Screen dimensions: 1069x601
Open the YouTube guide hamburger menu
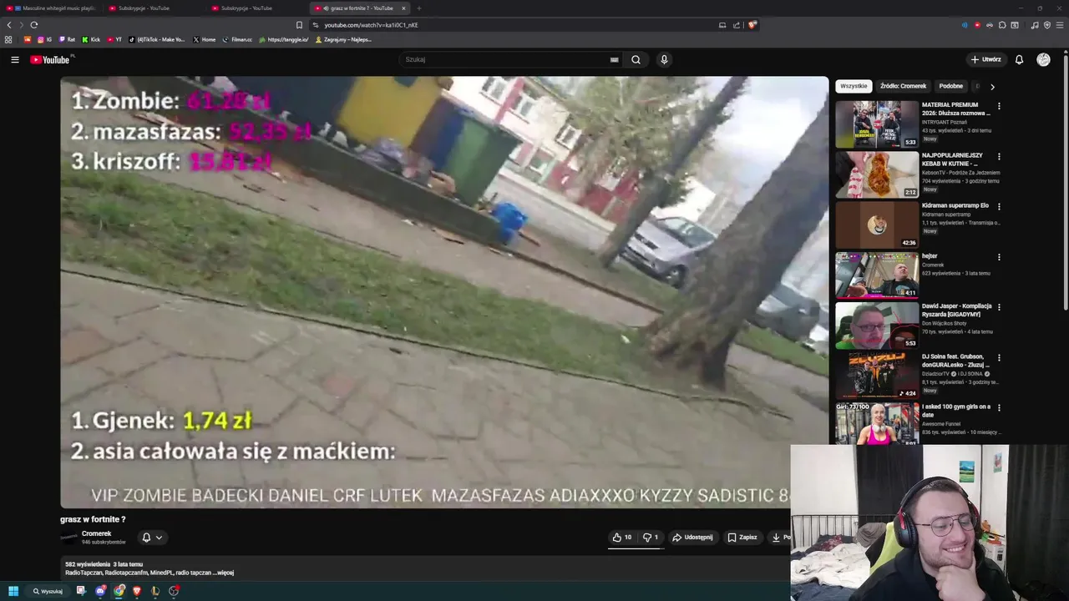(x=14, y=59)
